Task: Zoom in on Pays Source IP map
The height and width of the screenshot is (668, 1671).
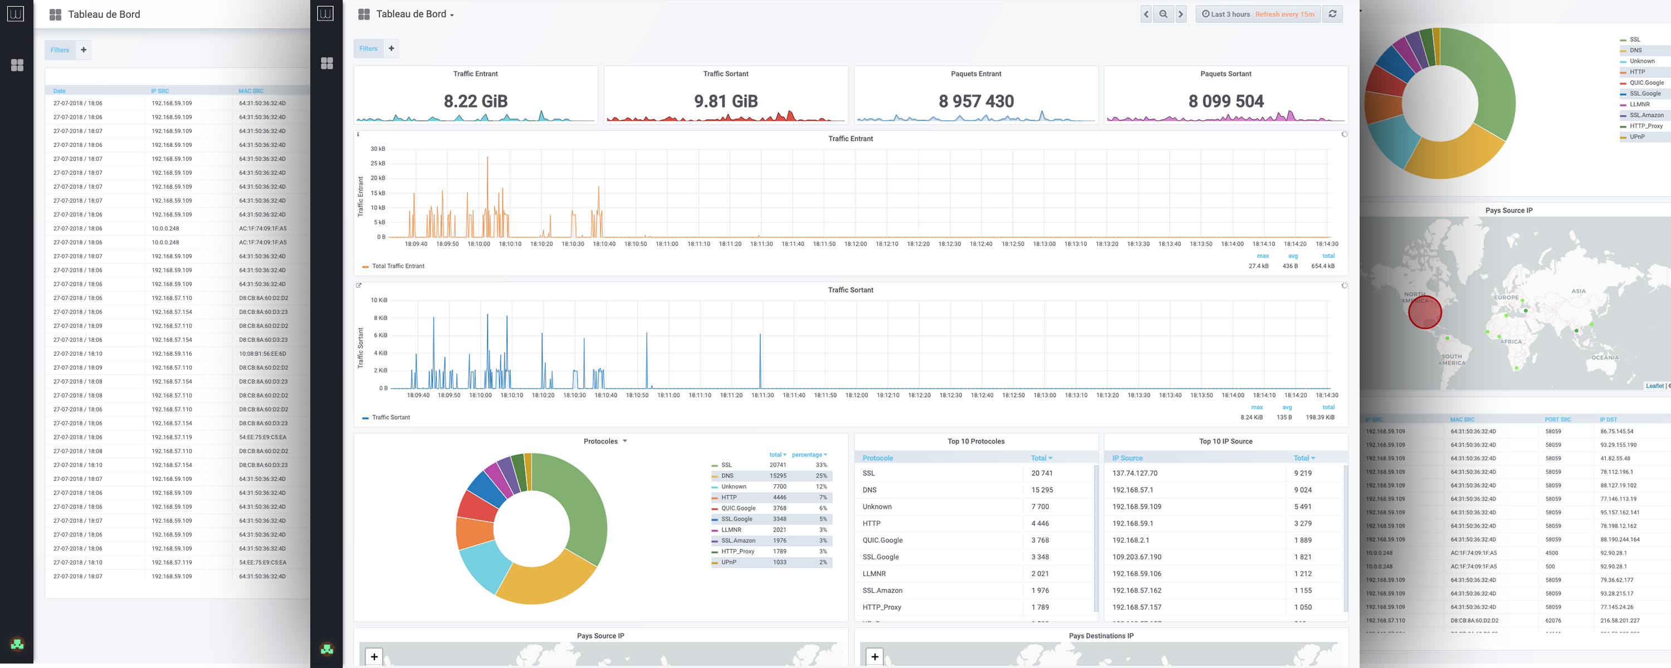Action: (374, 656)
